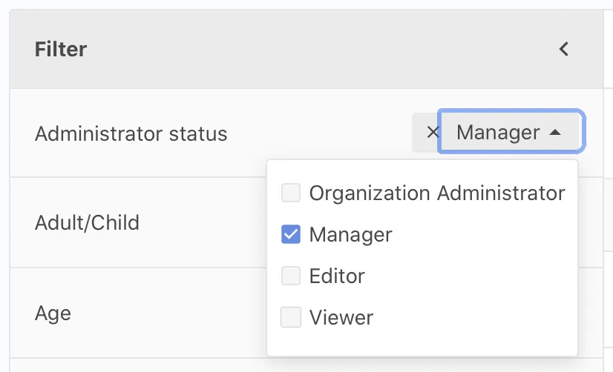Click the grey Filter header bar
Viewport: 613px width, 372px height.
(x=297, y=50)
